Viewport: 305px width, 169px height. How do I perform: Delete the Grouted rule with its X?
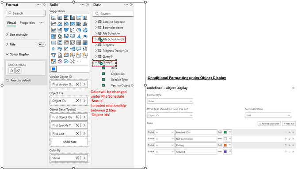(293, 151)
